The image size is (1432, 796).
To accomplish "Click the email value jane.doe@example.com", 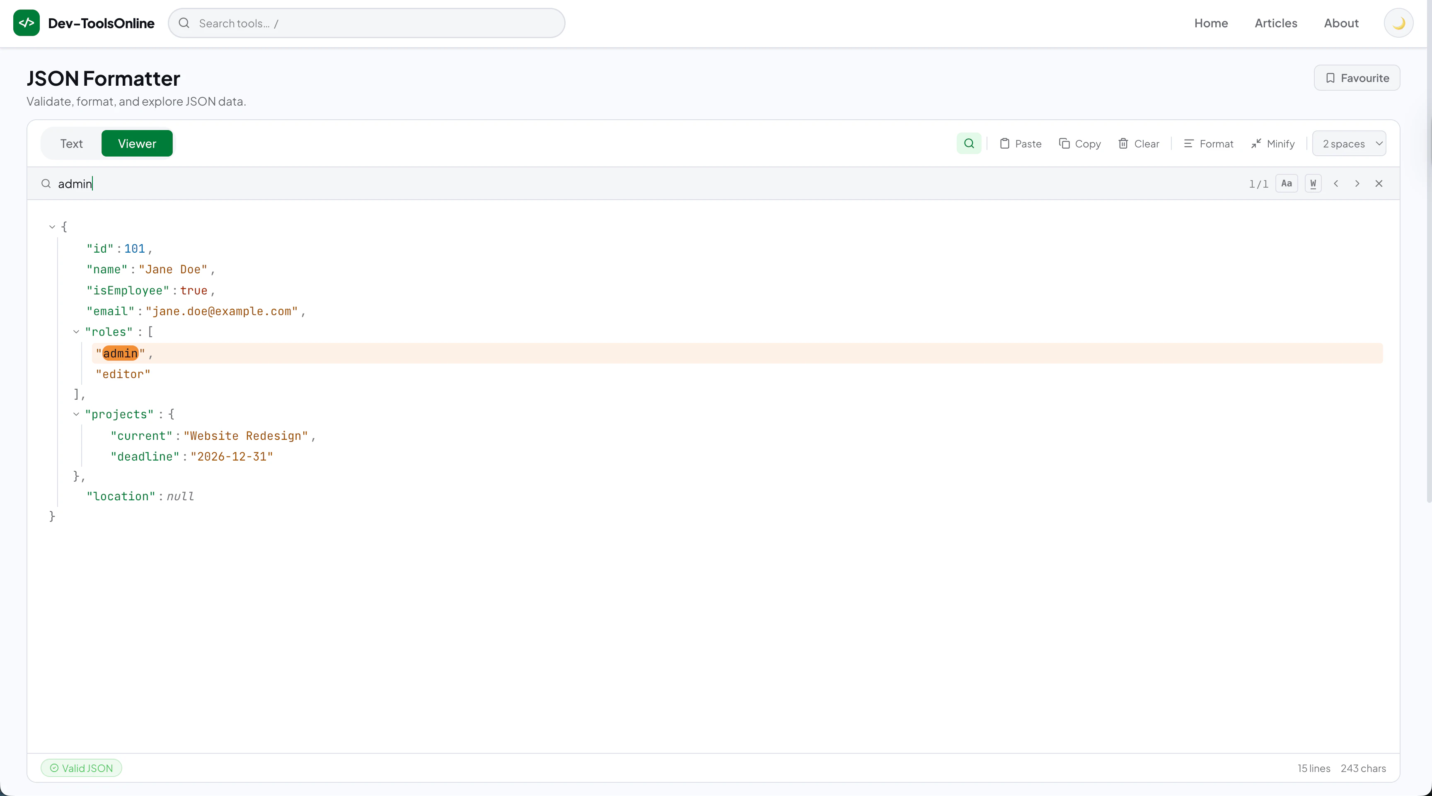I will pyautogui.click(x=222, y=311).
